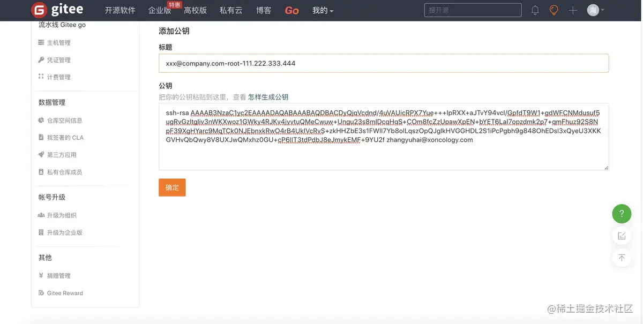
Task: Click the 第三方应用 rocket icon
Action: [x=41, y=154]
